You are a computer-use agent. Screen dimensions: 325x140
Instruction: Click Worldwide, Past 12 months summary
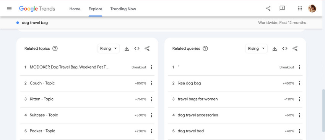click(282, 23)
